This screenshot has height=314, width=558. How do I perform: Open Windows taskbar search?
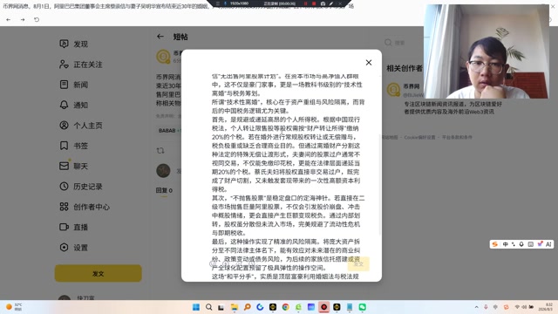209,307
